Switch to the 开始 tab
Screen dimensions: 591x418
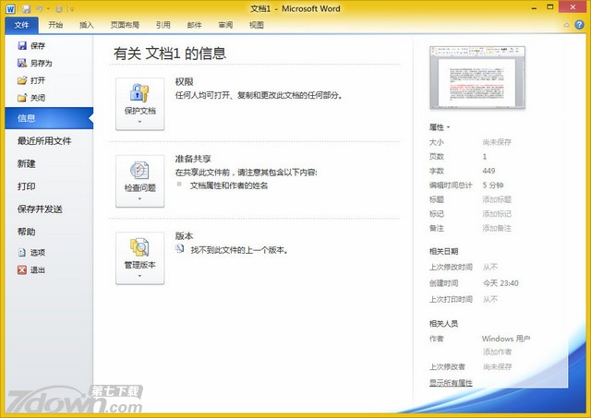pos(55,25)
